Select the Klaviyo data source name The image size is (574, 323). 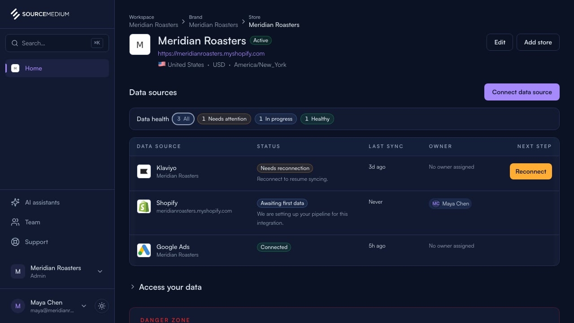(x=166, y=168)
